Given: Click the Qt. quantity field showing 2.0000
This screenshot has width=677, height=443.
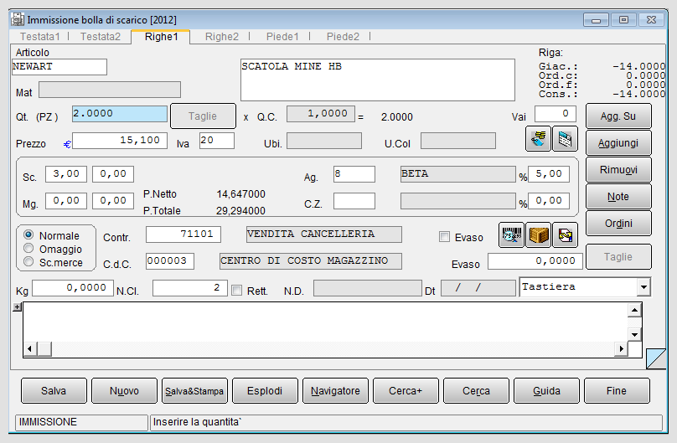Looking at the screenshot, I should click(120, 114).
